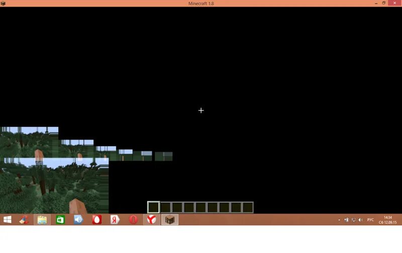Select the second hotbar slot

click(165, 207)
